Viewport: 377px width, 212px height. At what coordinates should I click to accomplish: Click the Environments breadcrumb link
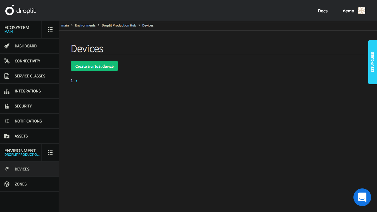point(85,25)
